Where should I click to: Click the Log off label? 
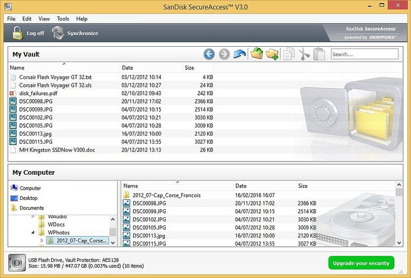click(x=35, y=33)
